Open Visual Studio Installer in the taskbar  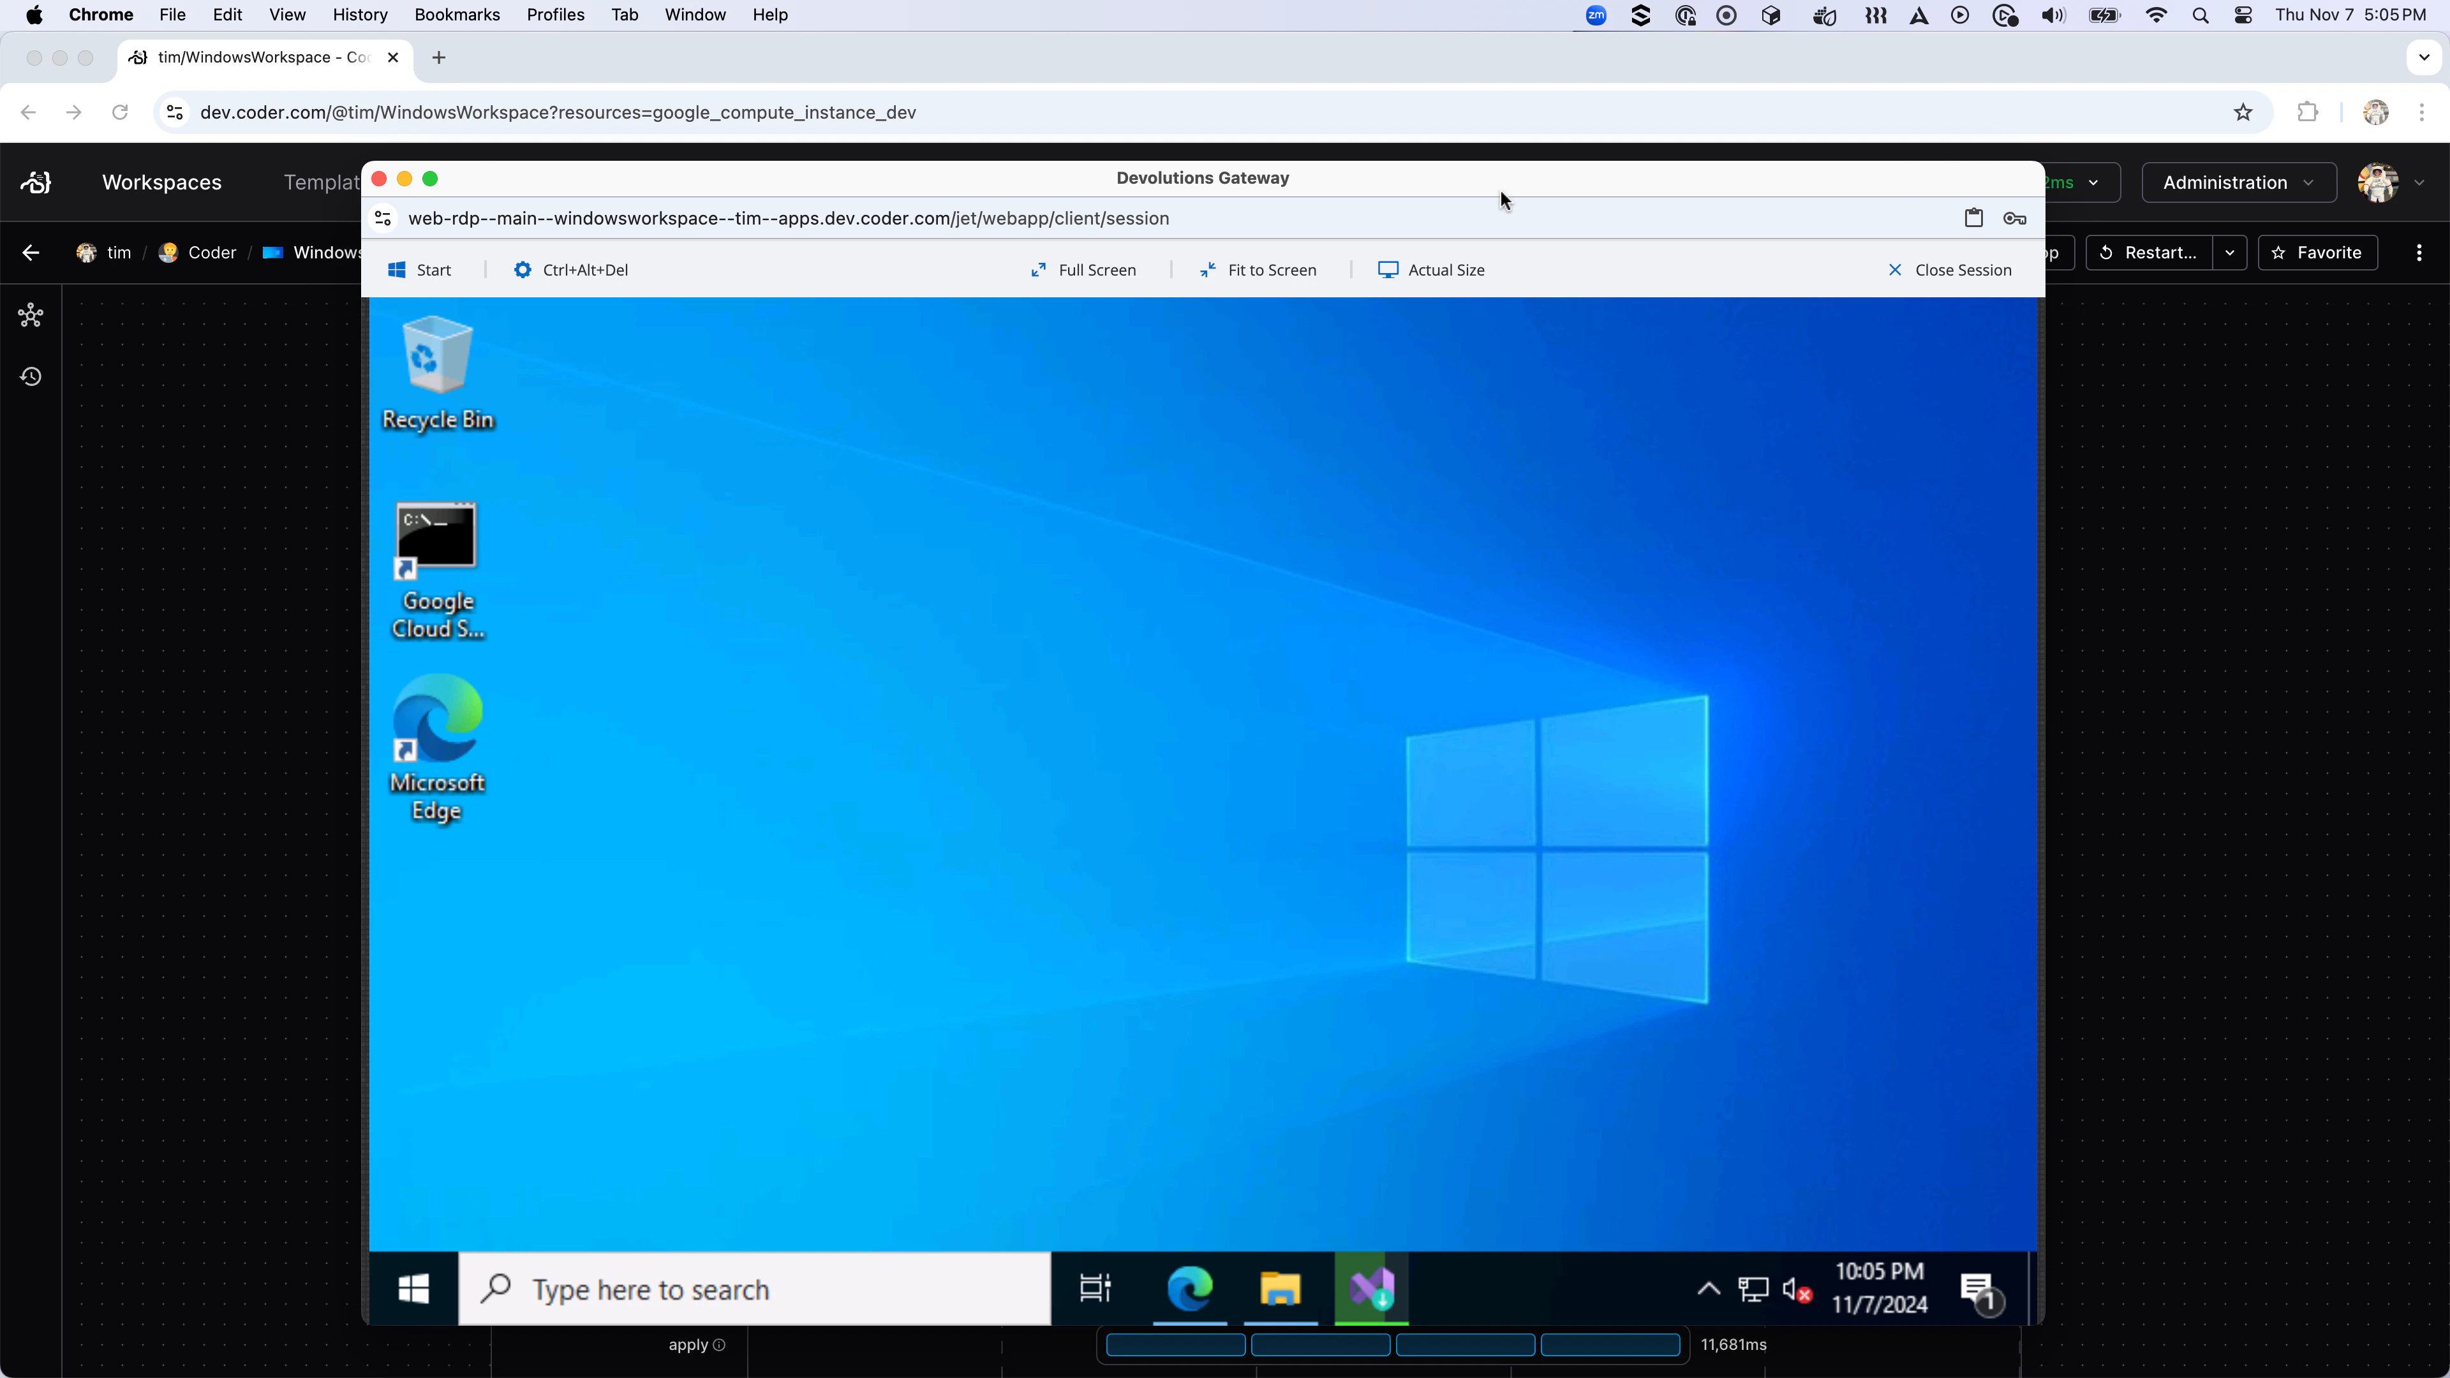coord(1372,1289)
